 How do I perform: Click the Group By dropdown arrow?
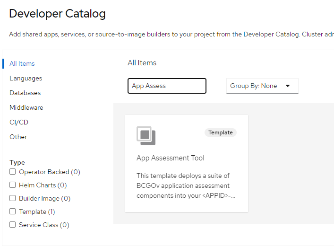tap(288, 86)
